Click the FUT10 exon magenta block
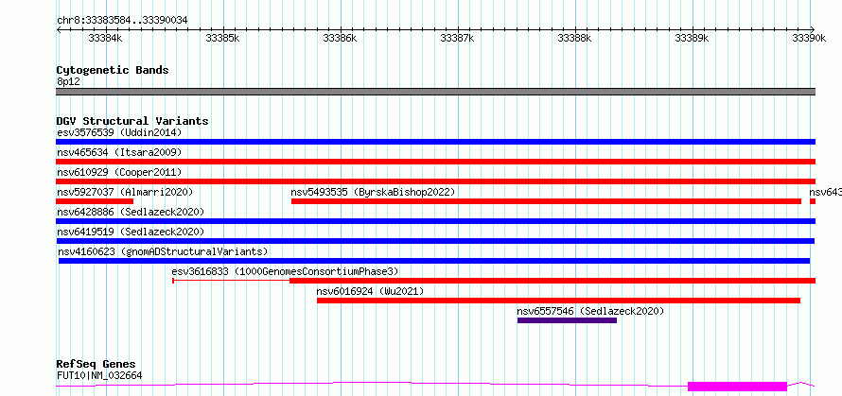Image resolution: width=842 pixels, height=396 pixels. pos(737,387)
